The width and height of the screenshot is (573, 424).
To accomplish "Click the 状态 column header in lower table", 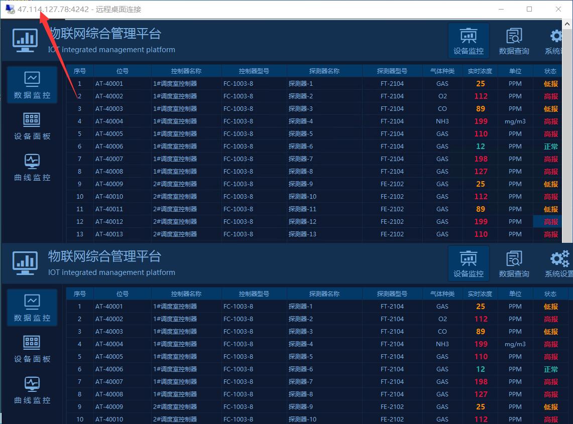I will (x=550, y=294).
